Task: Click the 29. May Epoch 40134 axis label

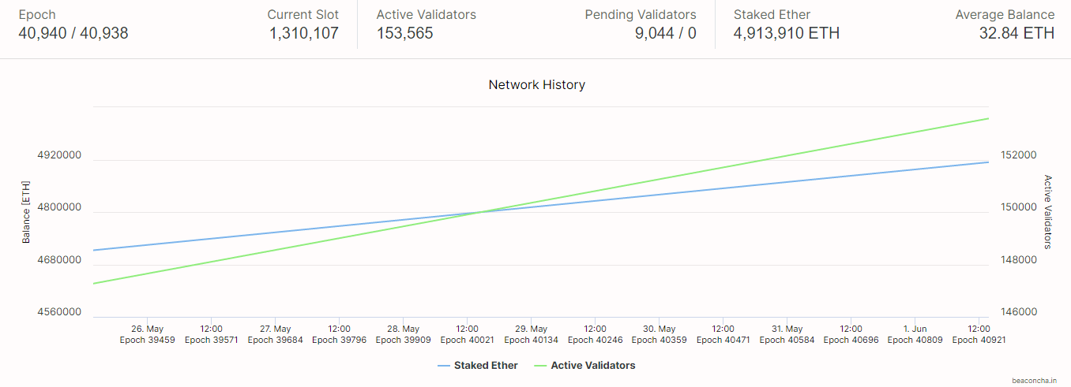Action: tap(531, 334)
